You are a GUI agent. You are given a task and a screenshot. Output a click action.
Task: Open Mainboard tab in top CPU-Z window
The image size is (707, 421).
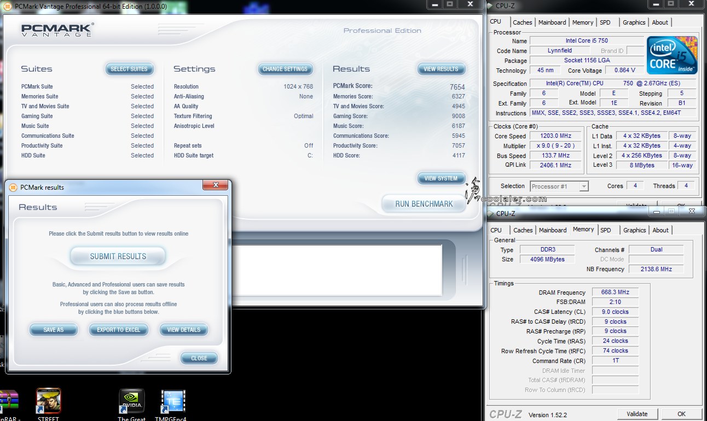[552, 22]
